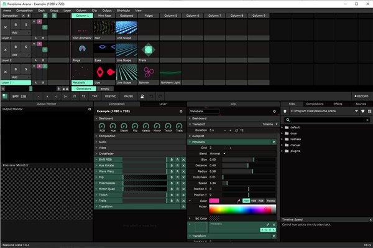Click the search magnifier in Files panel

(288, 120)
